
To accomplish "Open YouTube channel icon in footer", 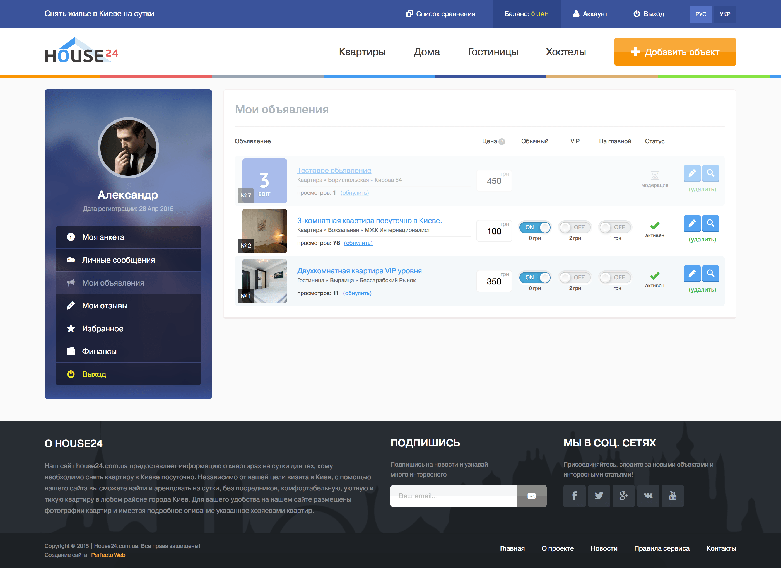I will pyautogui.click(x=672, y=496).
